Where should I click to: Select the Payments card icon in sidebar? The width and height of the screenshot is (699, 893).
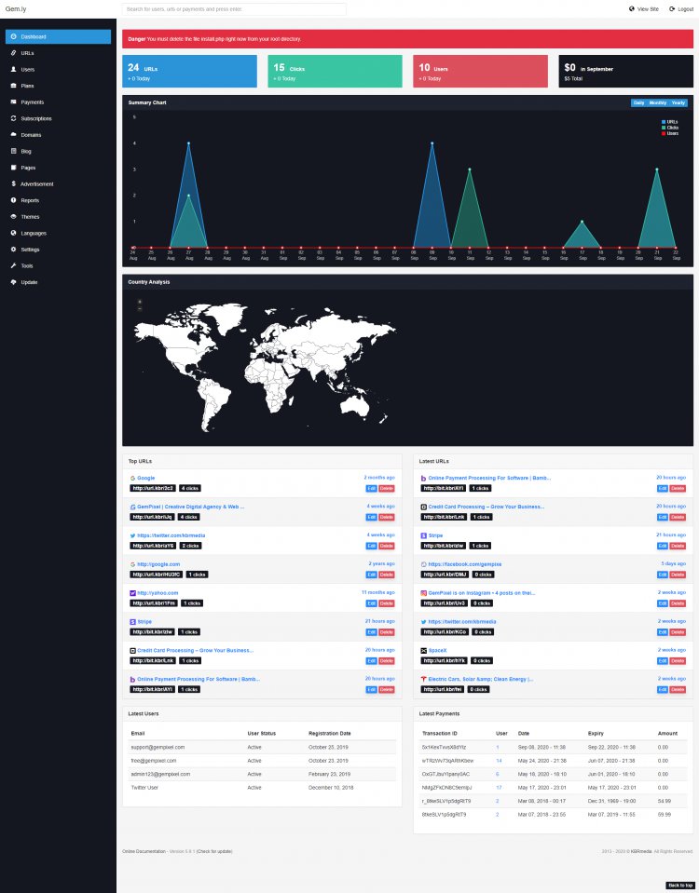pos(14,101)
